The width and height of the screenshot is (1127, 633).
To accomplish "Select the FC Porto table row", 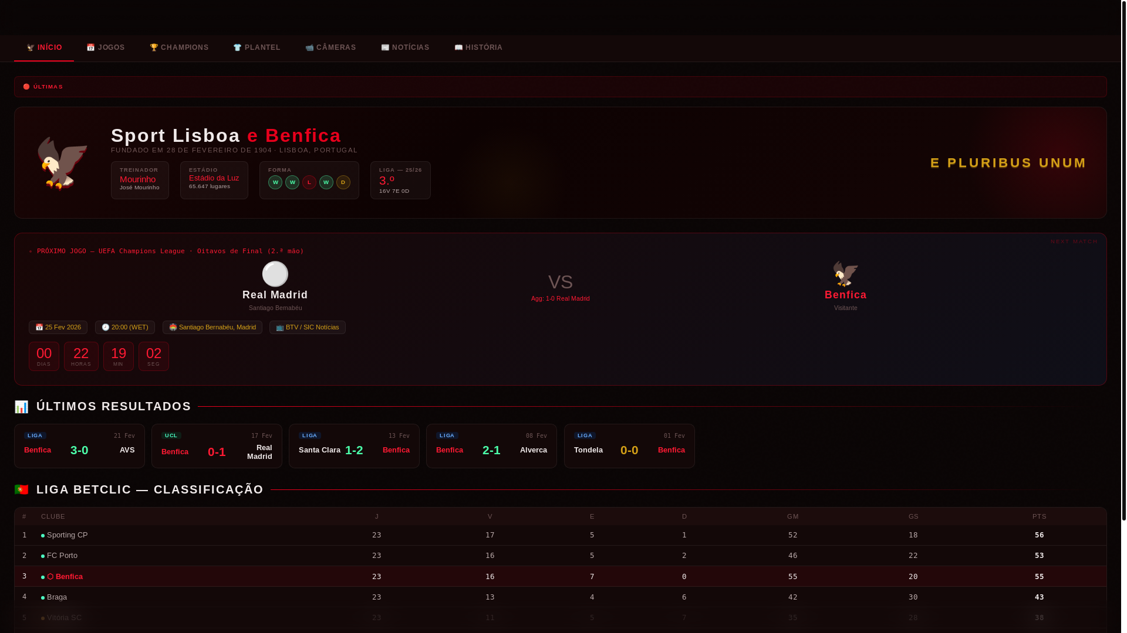I will (561, 556).
